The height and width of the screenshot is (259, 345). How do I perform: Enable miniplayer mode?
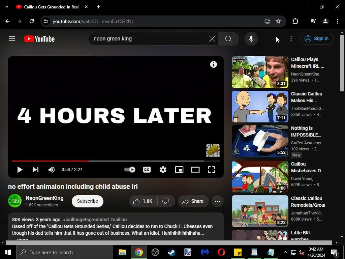(x=179, y=170)
